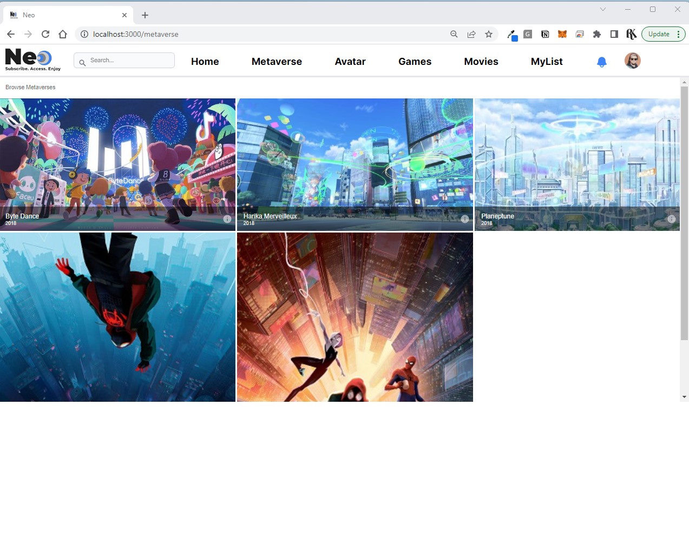Screen dimensions: 689x544
Task: Close the Neo browser tab
Action: click(124, 15)
